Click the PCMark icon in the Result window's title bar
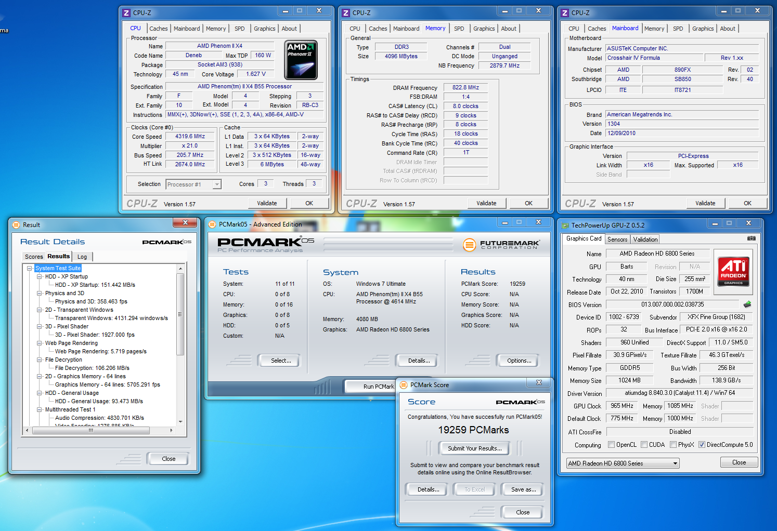 16,225
